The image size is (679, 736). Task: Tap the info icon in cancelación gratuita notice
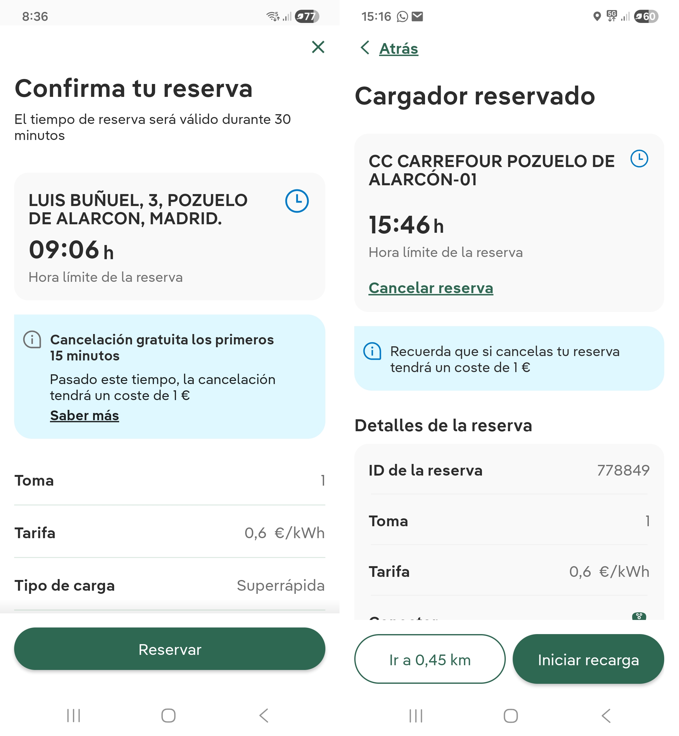(x=32, y=340)
